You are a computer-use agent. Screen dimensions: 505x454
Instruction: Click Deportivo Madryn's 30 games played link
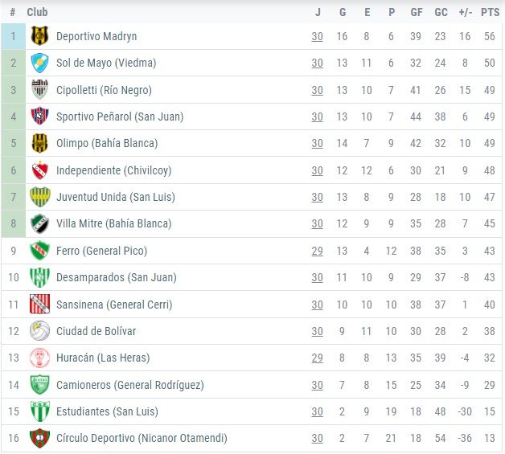[318, 36]
